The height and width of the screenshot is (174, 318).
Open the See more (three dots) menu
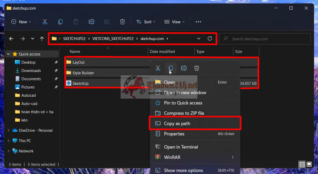pos(198,22)
